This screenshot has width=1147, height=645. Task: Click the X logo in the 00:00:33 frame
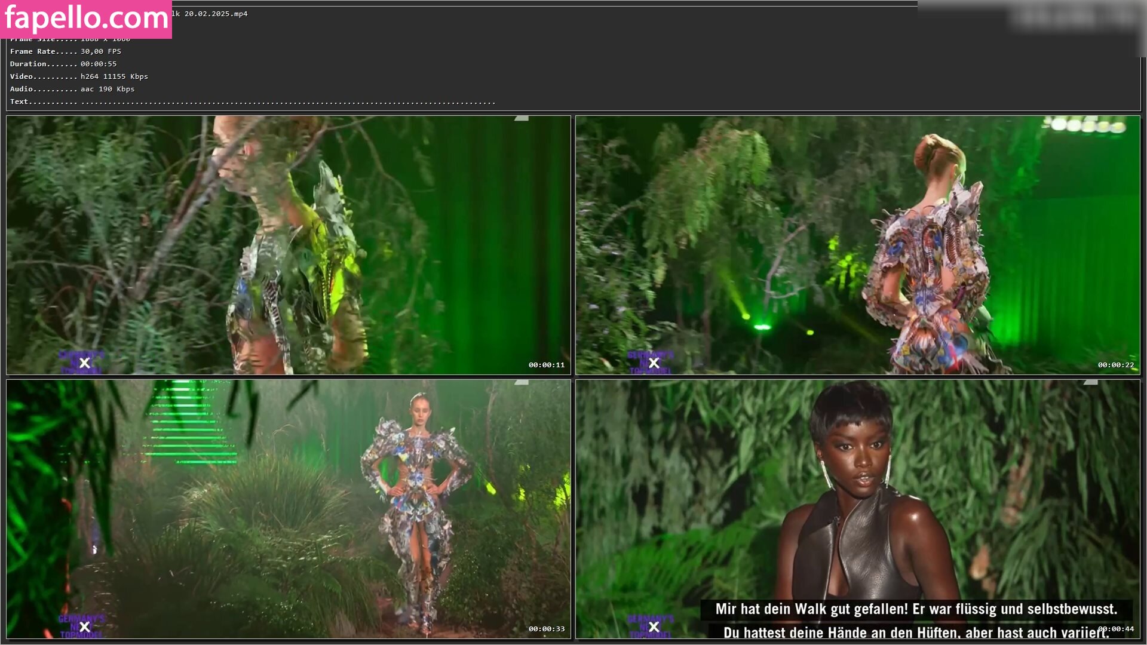85,627
